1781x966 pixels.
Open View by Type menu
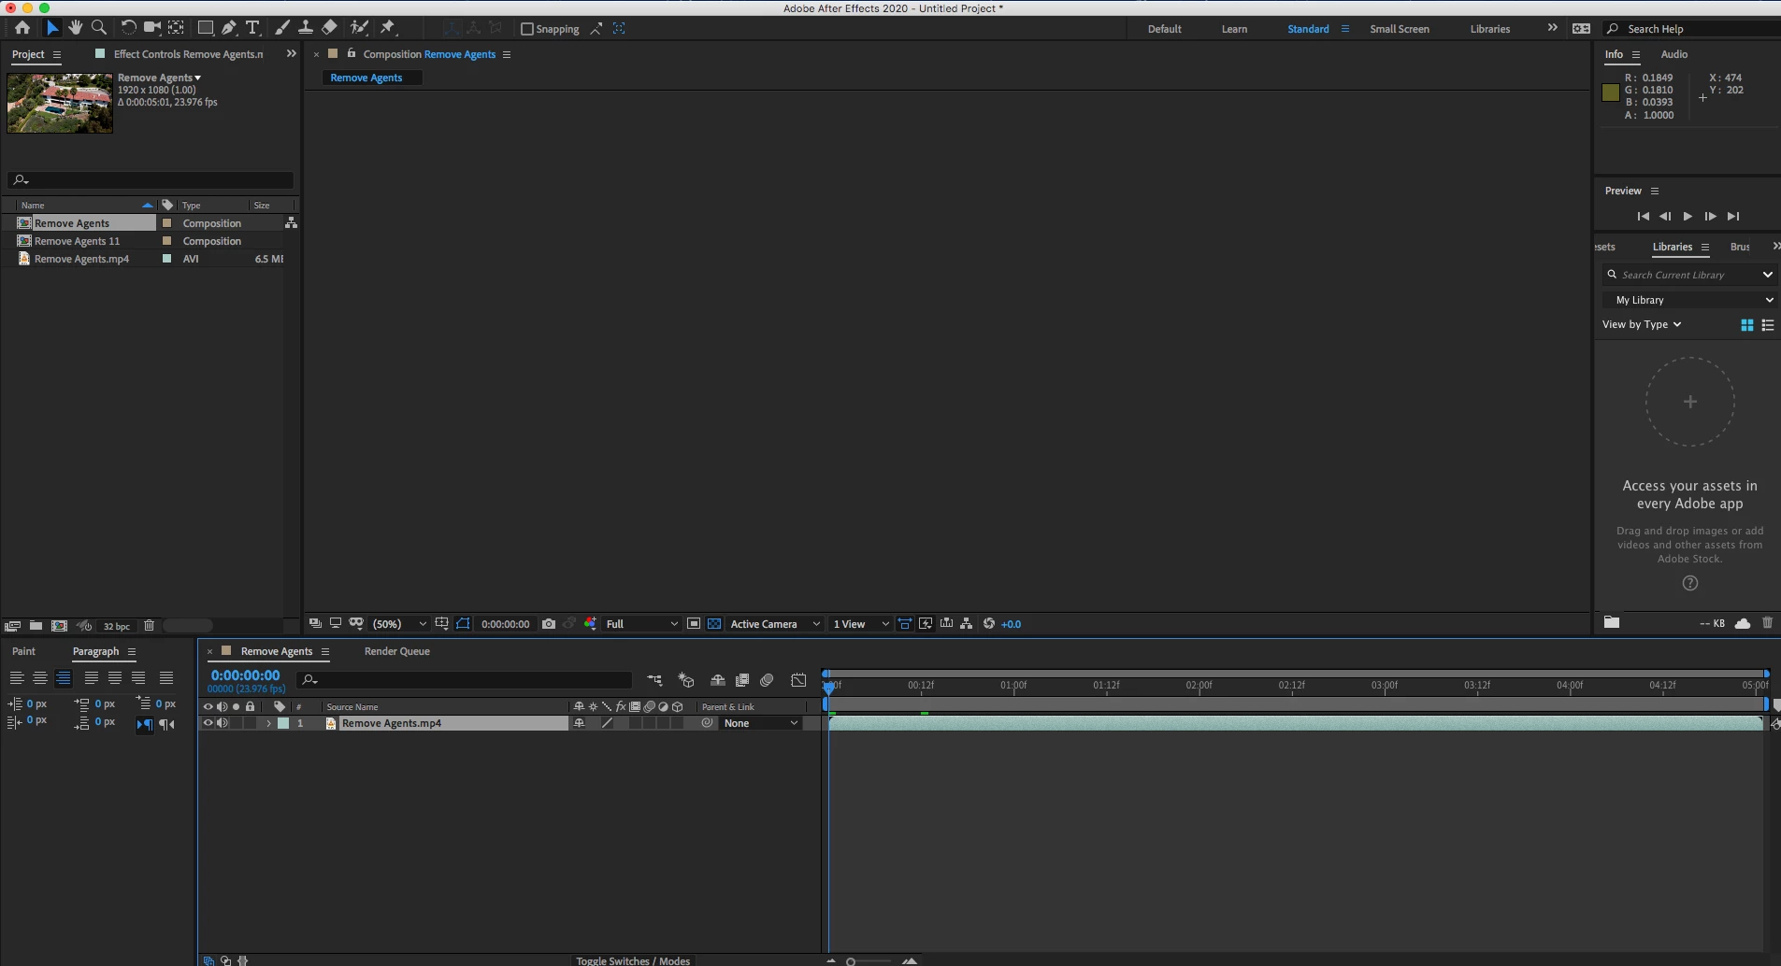[x=1642, y=324]
